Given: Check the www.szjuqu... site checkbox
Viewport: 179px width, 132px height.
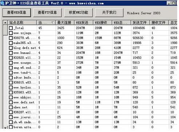Looking at the screenshot, I should coord(11,33).
